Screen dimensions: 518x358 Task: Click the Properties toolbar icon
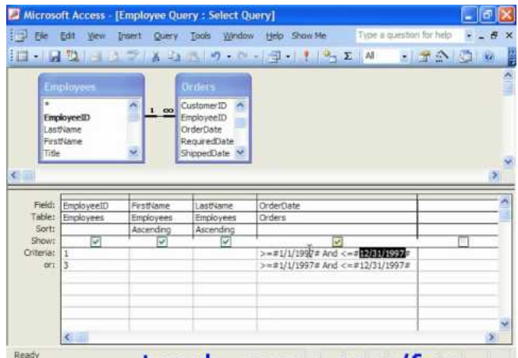(424, 56)
